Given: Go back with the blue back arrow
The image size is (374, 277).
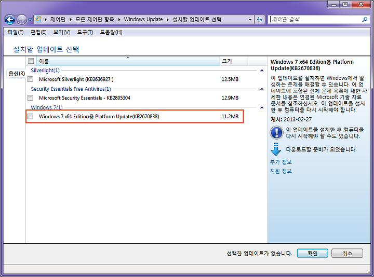Looking at the screenshot, I should click(x=10, y=20).
